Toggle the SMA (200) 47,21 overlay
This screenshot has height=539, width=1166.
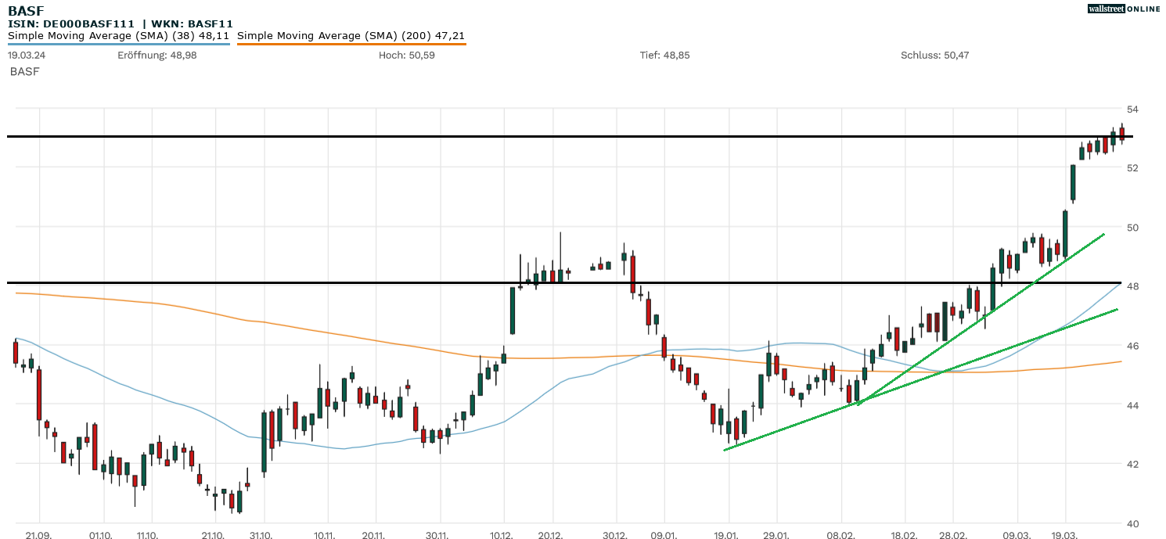click(x=352, y=34)
